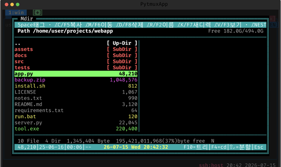Click ssh:host in the tmux status line
Viewport: 281px width, 167px height.
[211, 165]
